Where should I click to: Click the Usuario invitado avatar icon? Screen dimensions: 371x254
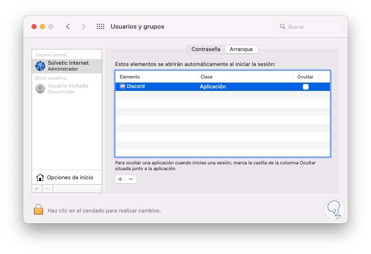[40, 88]
